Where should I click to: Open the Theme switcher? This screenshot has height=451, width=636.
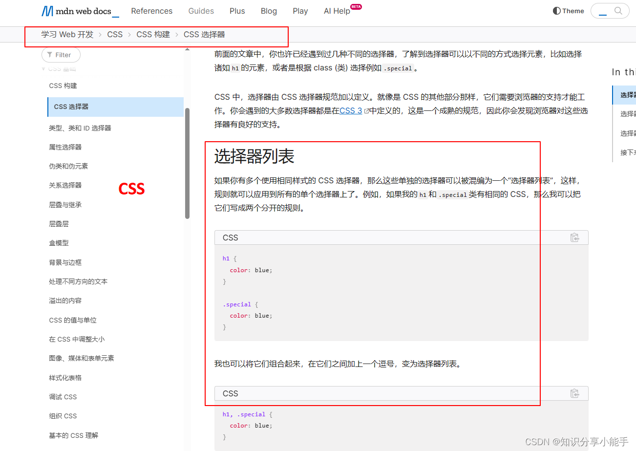tap(568, 11)
